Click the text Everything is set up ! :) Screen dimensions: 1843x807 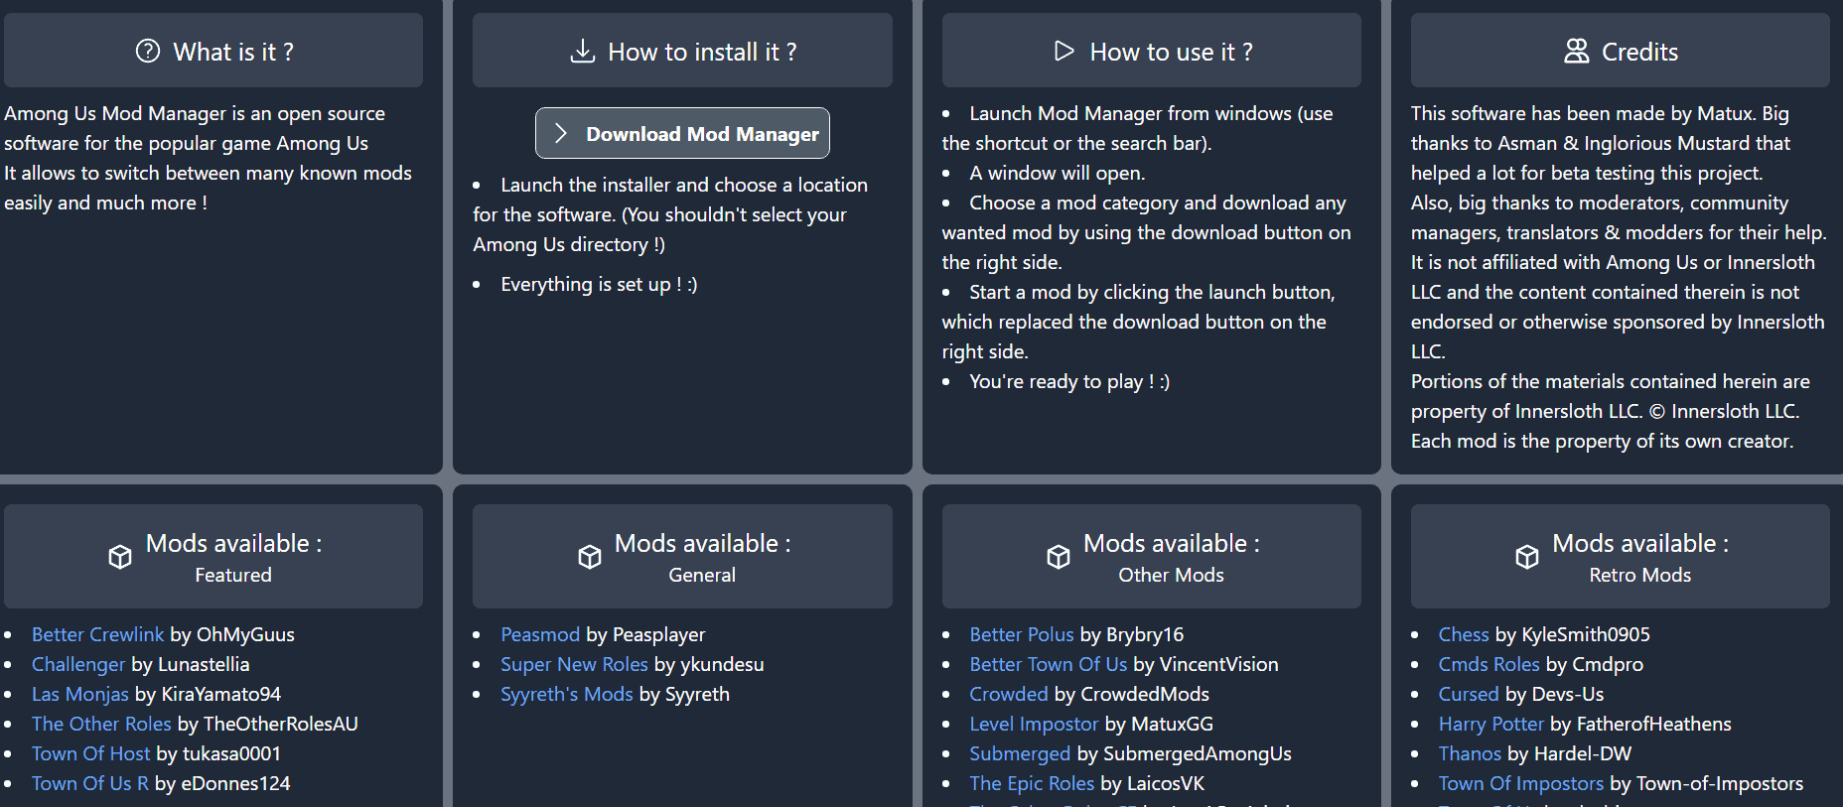(x=599, y=284)
